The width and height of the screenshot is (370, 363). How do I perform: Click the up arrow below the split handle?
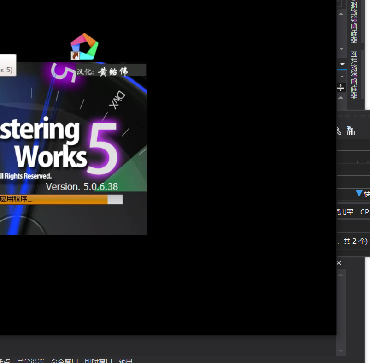[x=341, y=97]
